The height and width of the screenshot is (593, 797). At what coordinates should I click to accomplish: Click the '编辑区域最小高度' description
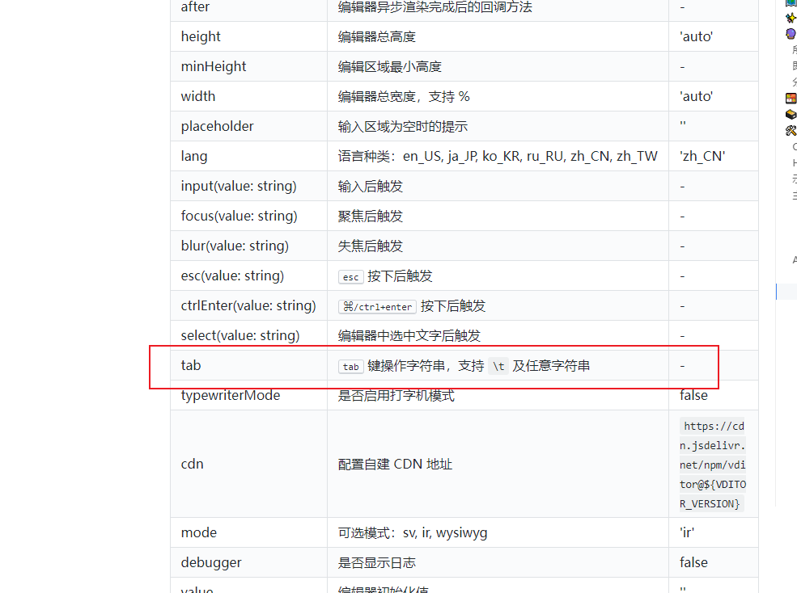390,66
